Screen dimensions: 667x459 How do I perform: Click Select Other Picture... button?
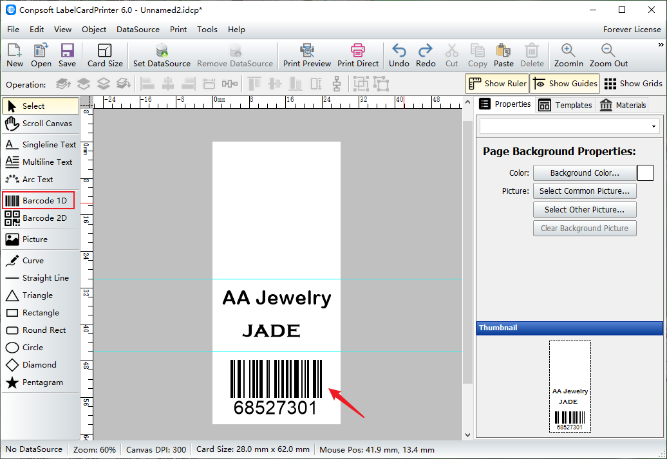(x=585, y=210)
